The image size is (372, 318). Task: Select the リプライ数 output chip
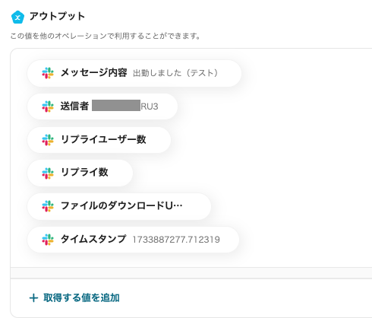coord(80,173)
